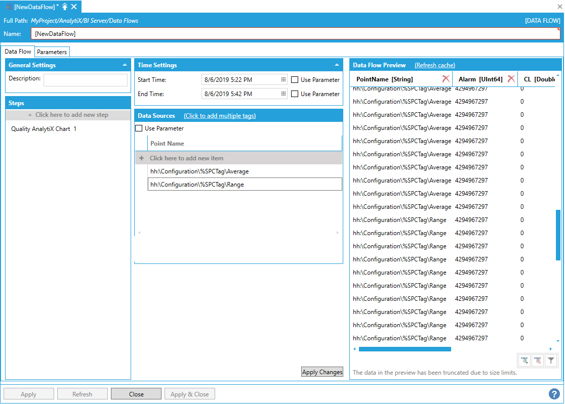Click the preview horizontal scrollbar thumb

tap(405, 349)
